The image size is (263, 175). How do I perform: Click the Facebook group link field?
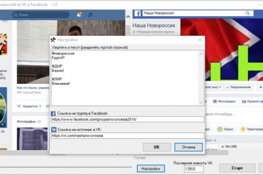click(127, 120)
